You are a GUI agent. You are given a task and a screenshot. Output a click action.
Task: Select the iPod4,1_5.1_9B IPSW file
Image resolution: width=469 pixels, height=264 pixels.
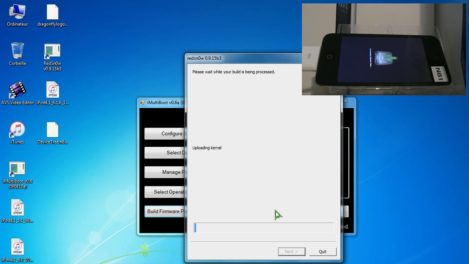tap(17, 212)
